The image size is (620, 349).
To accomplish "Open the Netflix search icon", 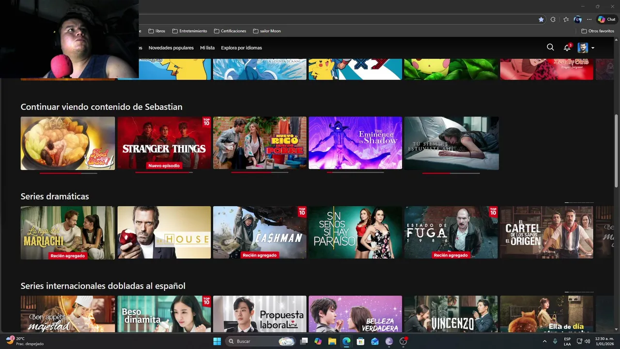I will click(550, 48).
